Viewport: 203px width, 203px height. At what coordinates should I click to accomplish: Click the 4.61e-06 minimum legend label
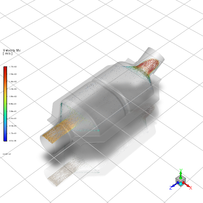click(x=13, y=141)
